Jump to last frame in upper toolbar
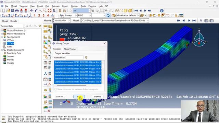This screenshot has height=123, width=219. click(x=150, y=11)
